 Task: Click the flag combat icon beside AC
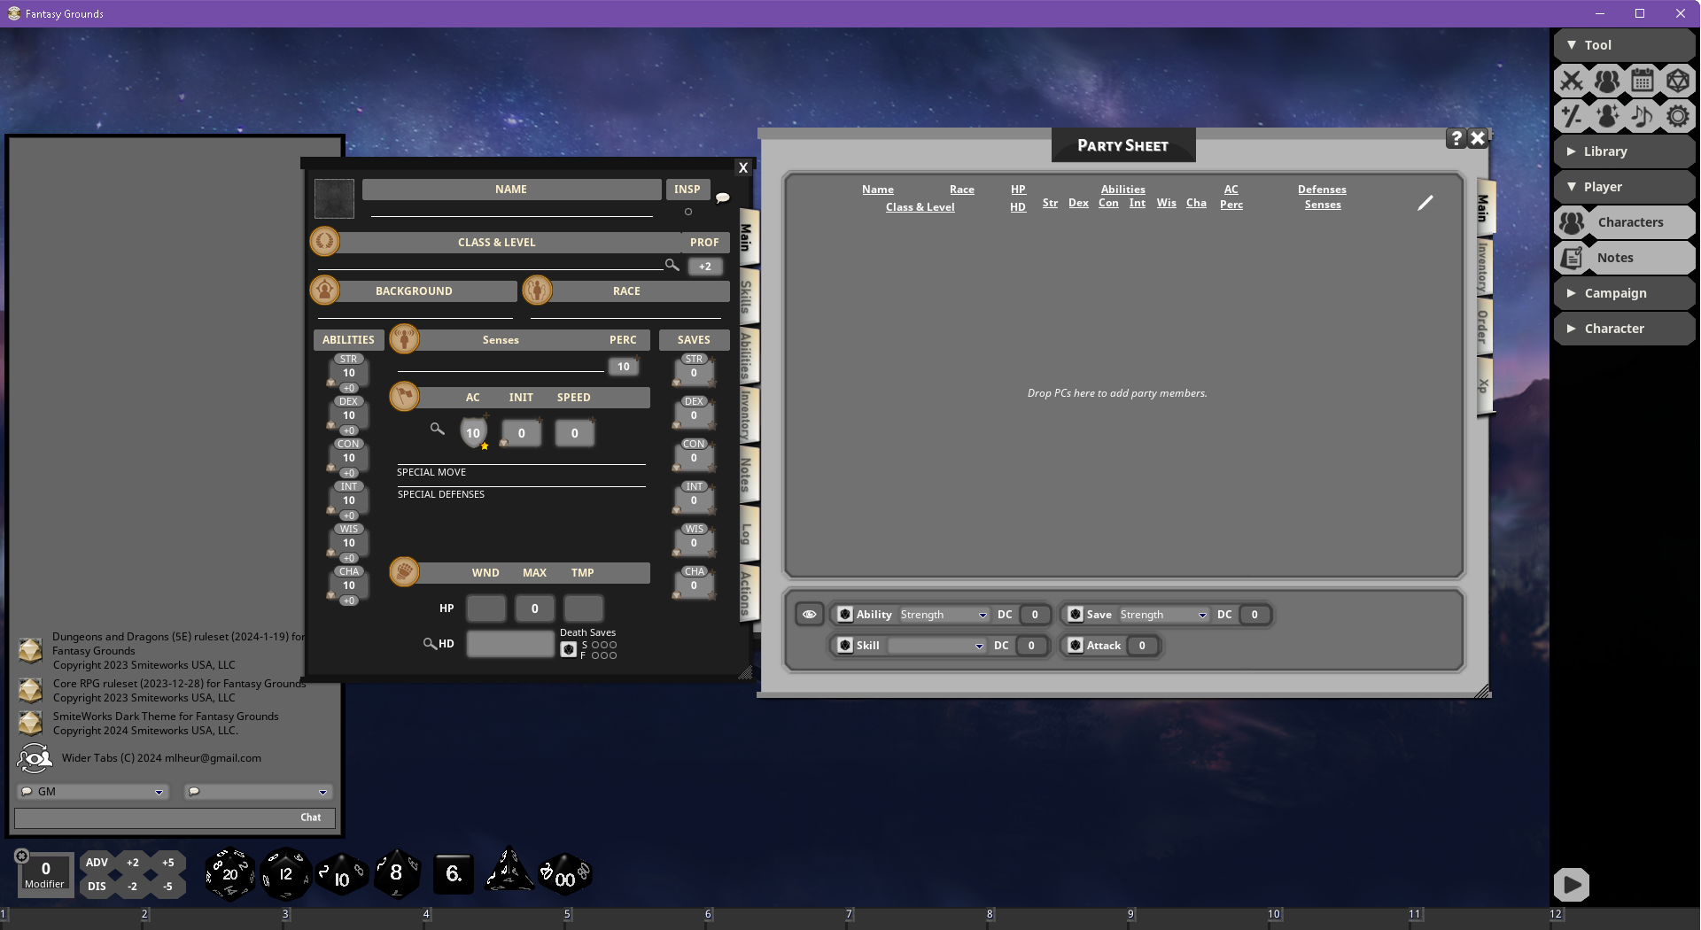[404, 396]
